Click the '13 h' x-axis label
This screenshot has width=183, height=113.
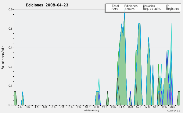(113, 107)
